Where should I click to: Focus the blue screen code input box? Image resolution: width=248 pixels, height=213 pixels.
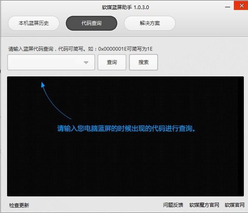(x=51, y=62)
